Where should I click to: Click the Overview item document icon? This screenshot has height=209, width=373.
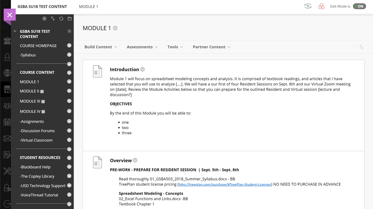[x=97, y=162]
